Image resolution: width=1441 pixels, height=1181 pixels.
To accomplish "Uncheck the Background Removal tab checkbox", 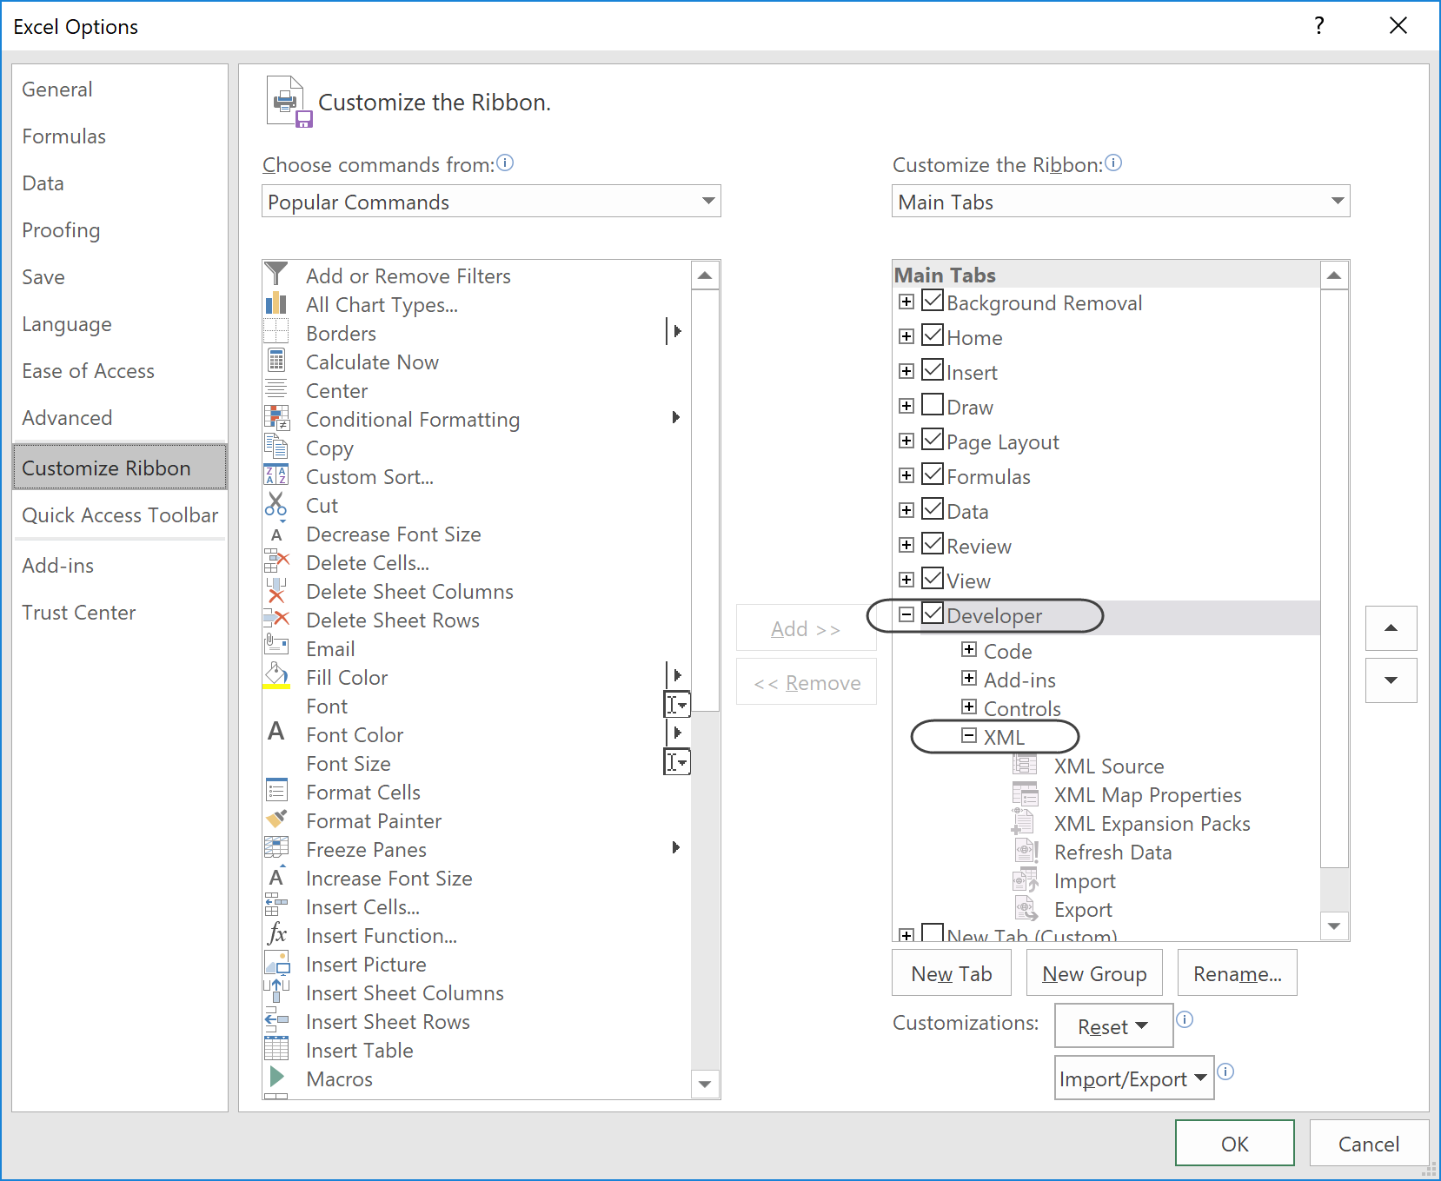I will (933, 301).
